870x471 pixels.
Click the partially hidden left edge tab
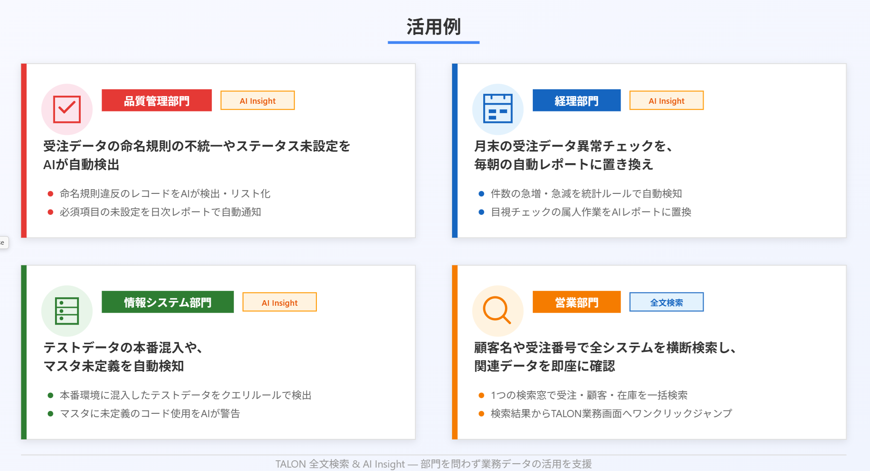(x=3, y=243)
